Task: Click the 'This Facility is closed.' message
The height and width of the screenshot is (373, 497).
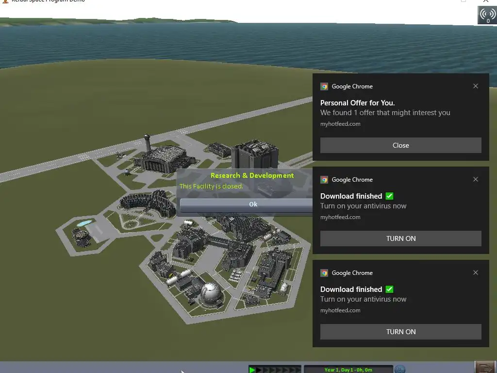Action: [211, 186]
